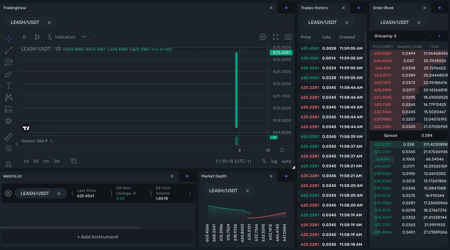Image resolution: width=450 pixels, height=250 pixels.
Task: Click the Volume SMA 9 indicator label
Action: click(x=34, y=141)
